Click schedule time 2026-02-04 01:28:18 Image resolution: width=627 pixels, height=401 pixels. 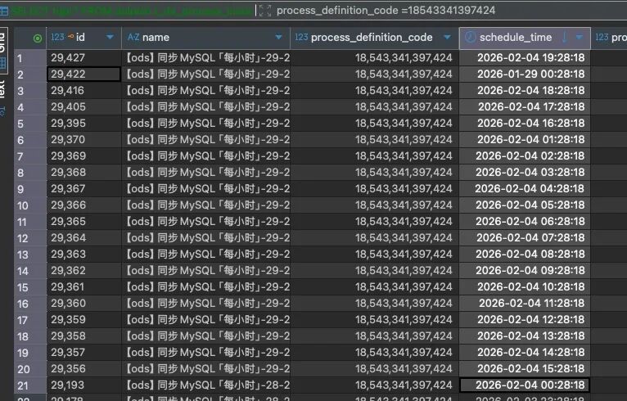click(525, 140)
